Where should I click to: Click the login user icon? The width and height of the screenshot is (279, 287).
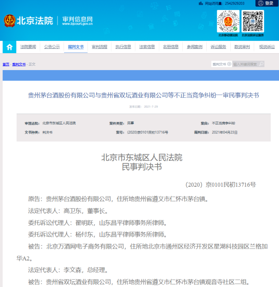261,3
